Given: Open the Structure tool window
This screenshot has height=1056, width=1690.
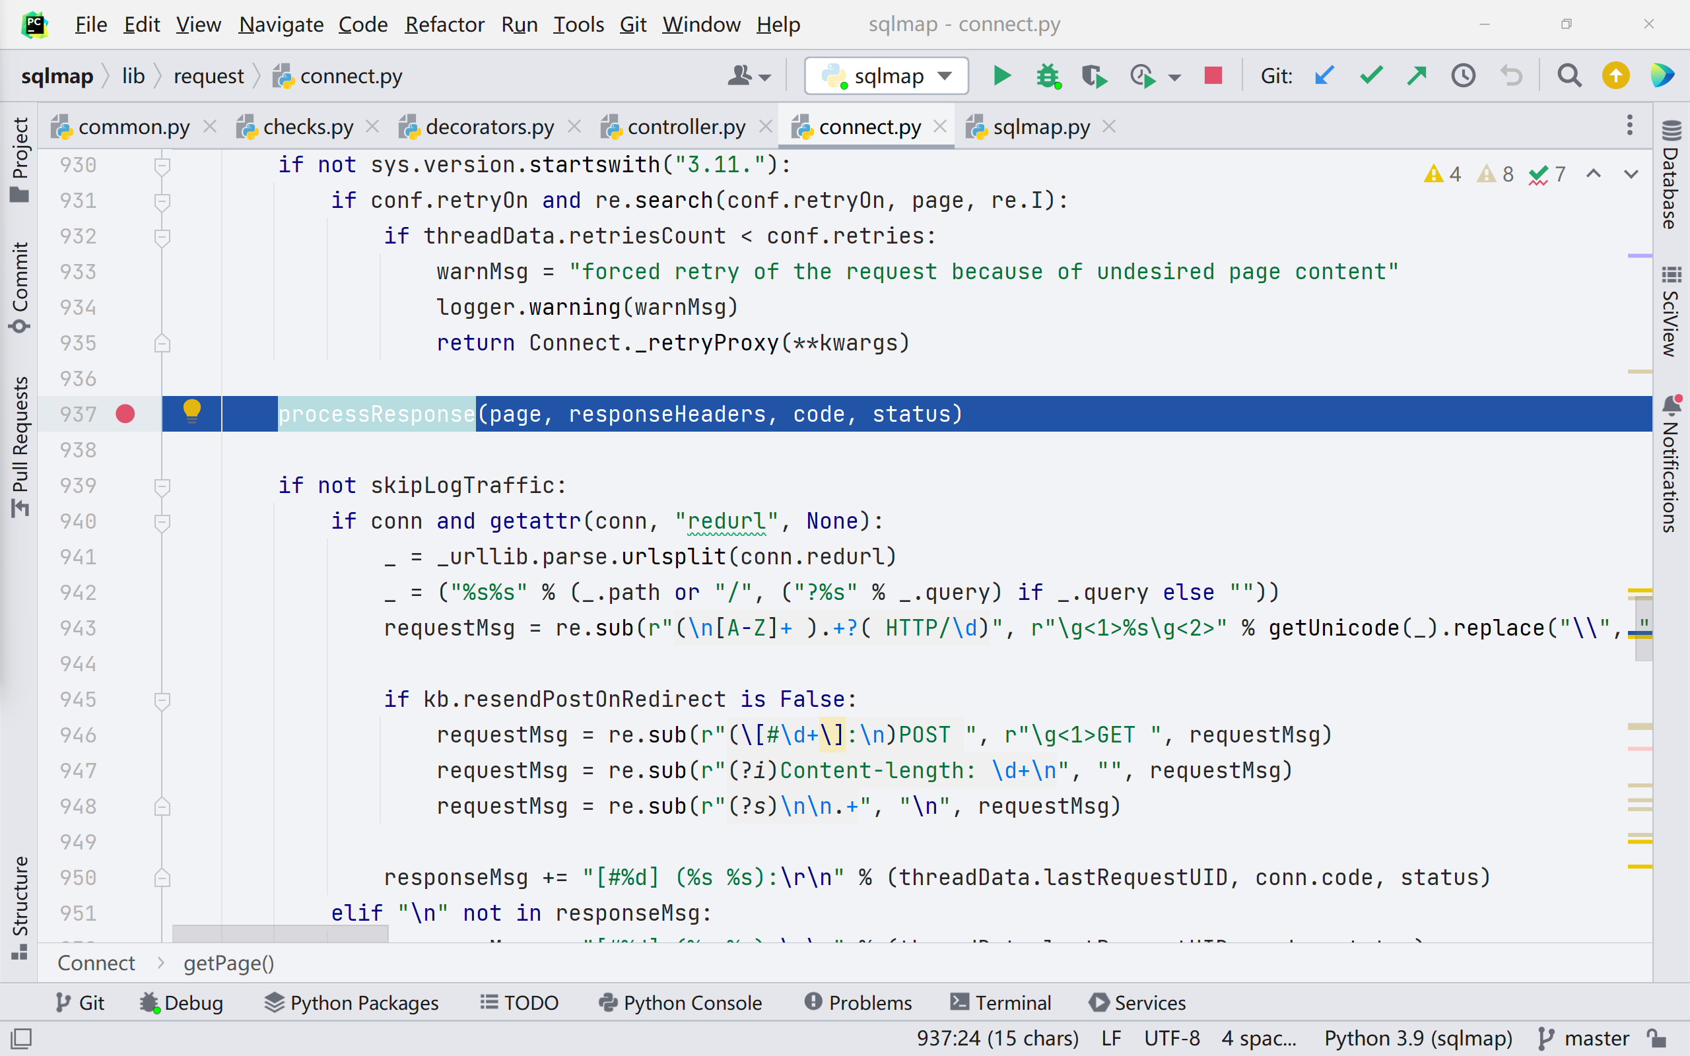Looking at the screenshot, I should click(x=20, y=908).
